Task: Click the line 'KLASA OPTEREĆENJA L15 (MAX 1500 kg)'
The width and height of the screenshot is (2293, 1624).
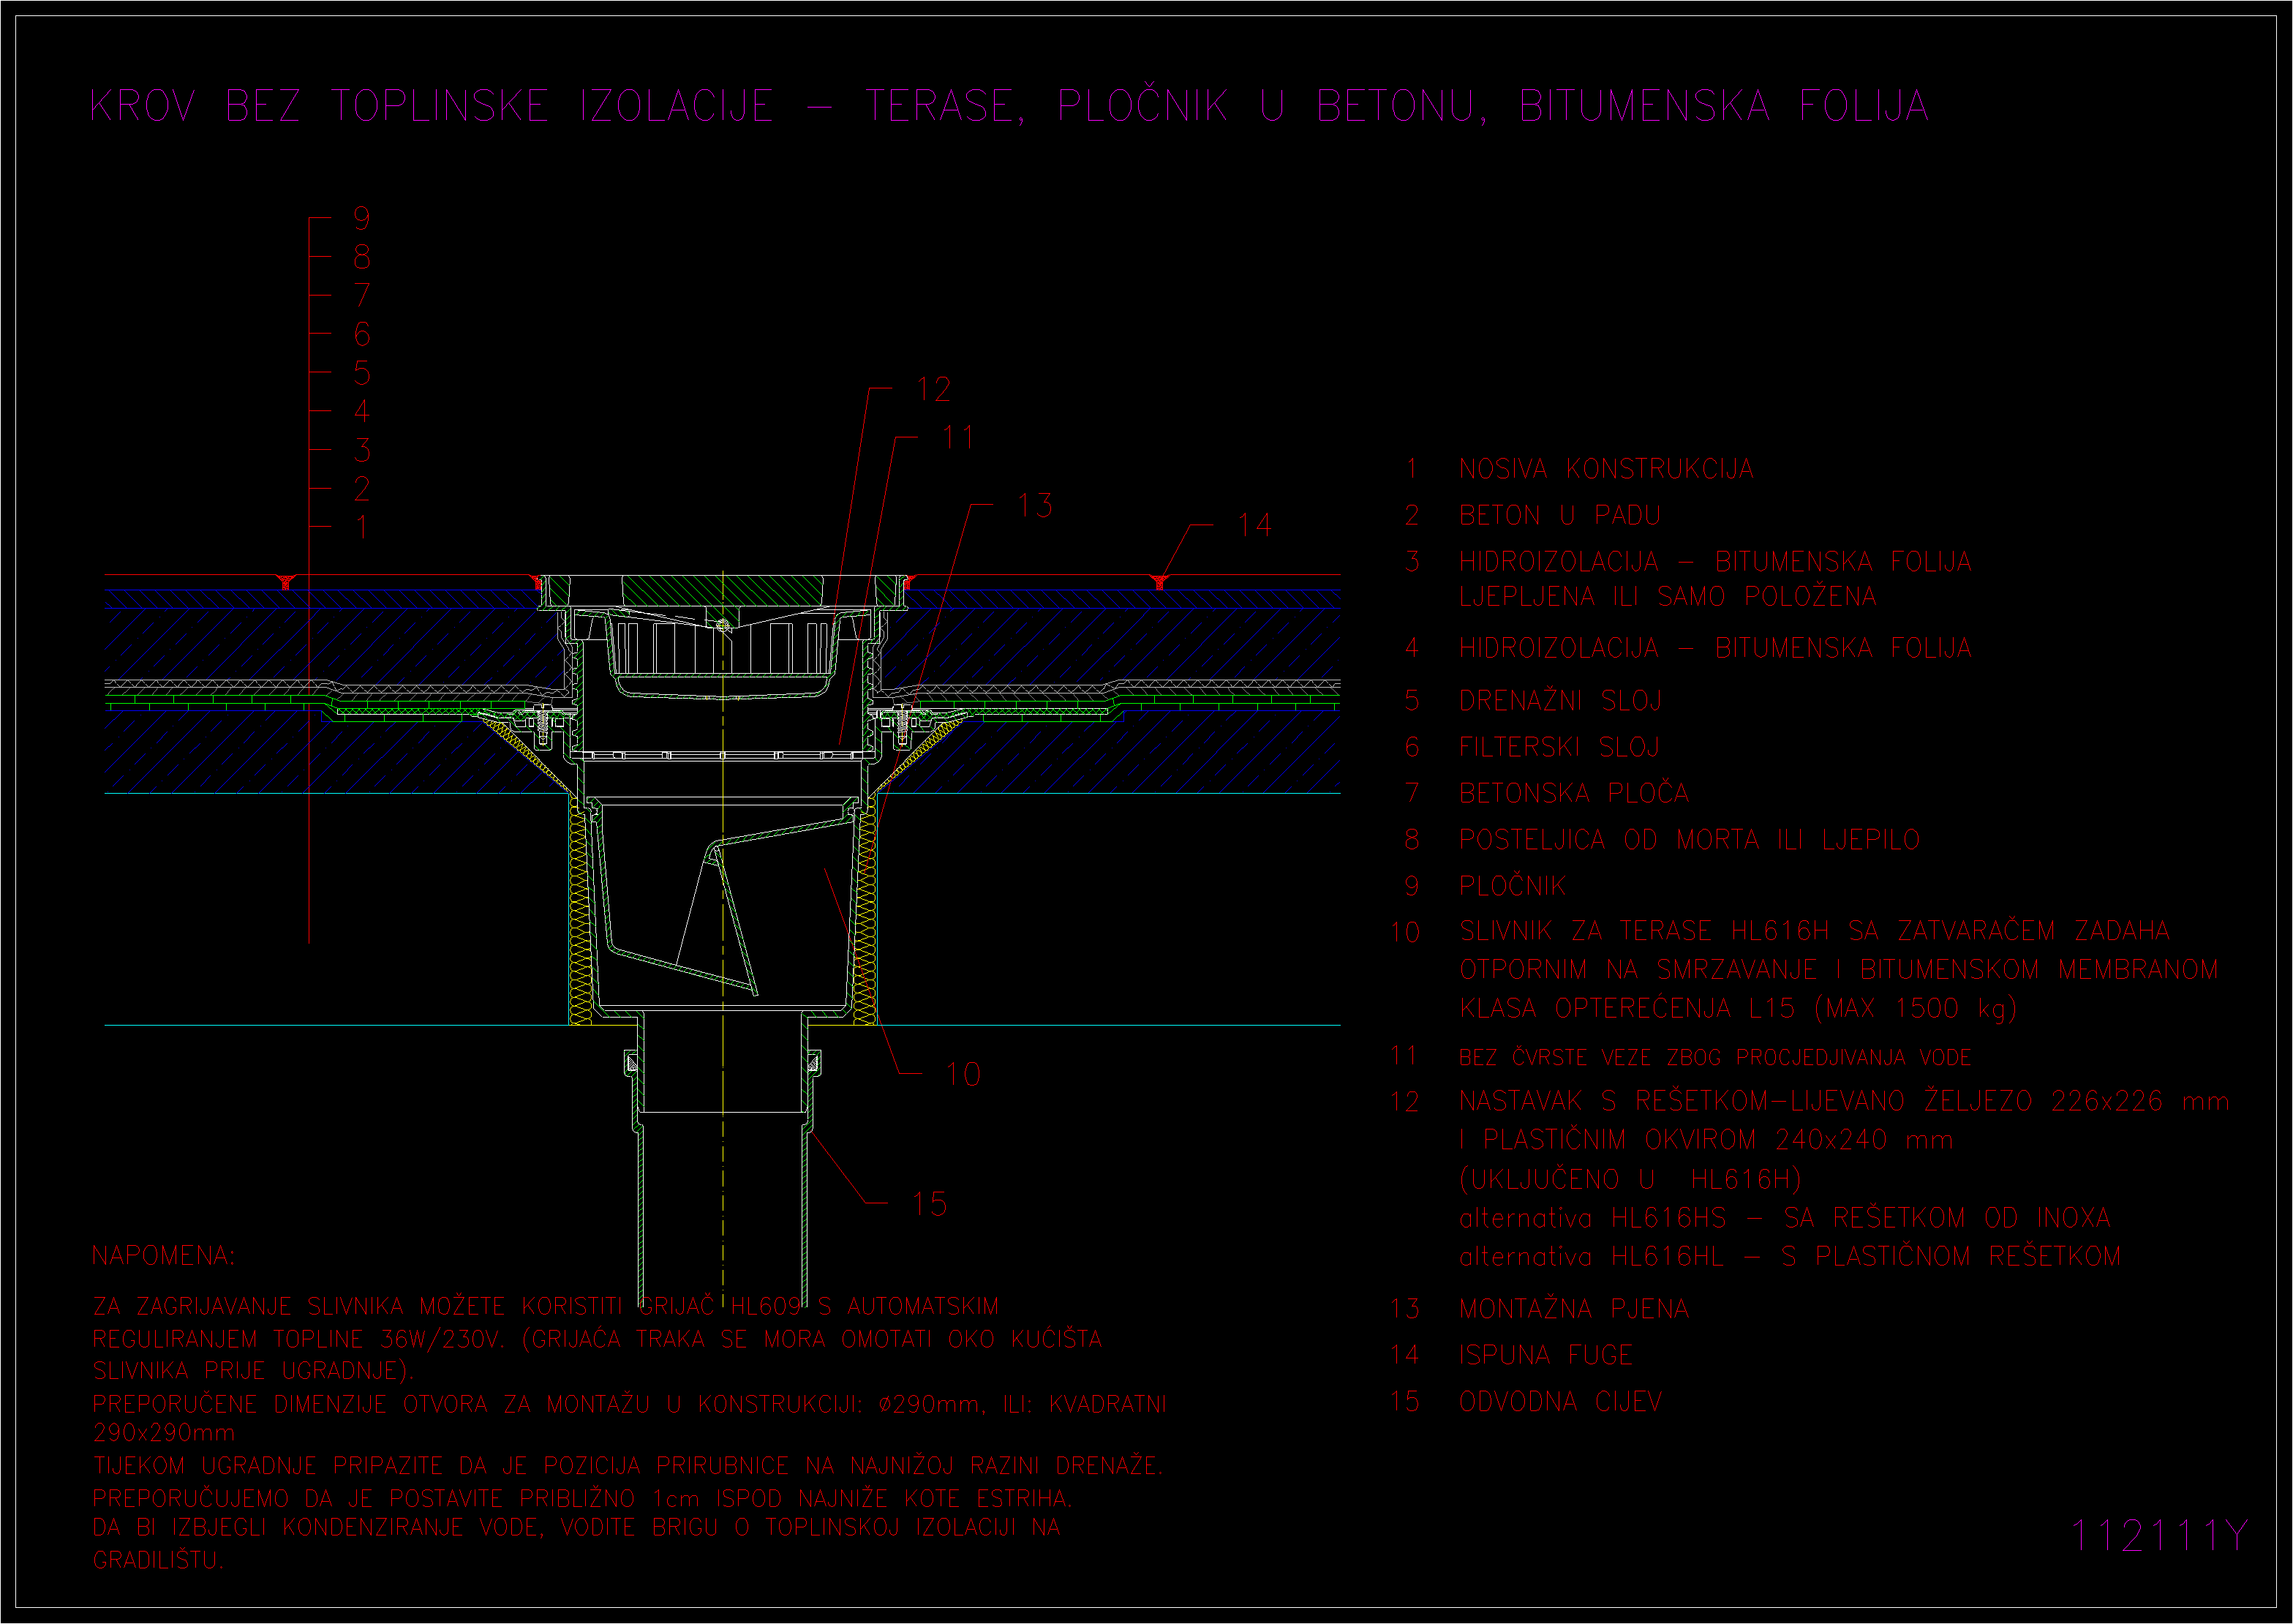Action: tap(1737, 1008)
